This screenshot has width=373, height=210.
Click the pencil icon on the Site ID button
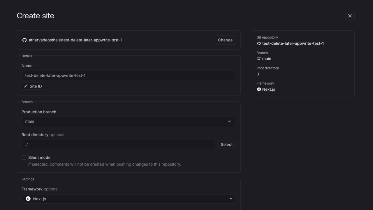(x=26, y=86)
